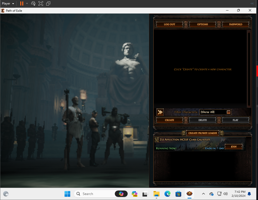Click the character list vertical scrollbar

coord(249,69)
